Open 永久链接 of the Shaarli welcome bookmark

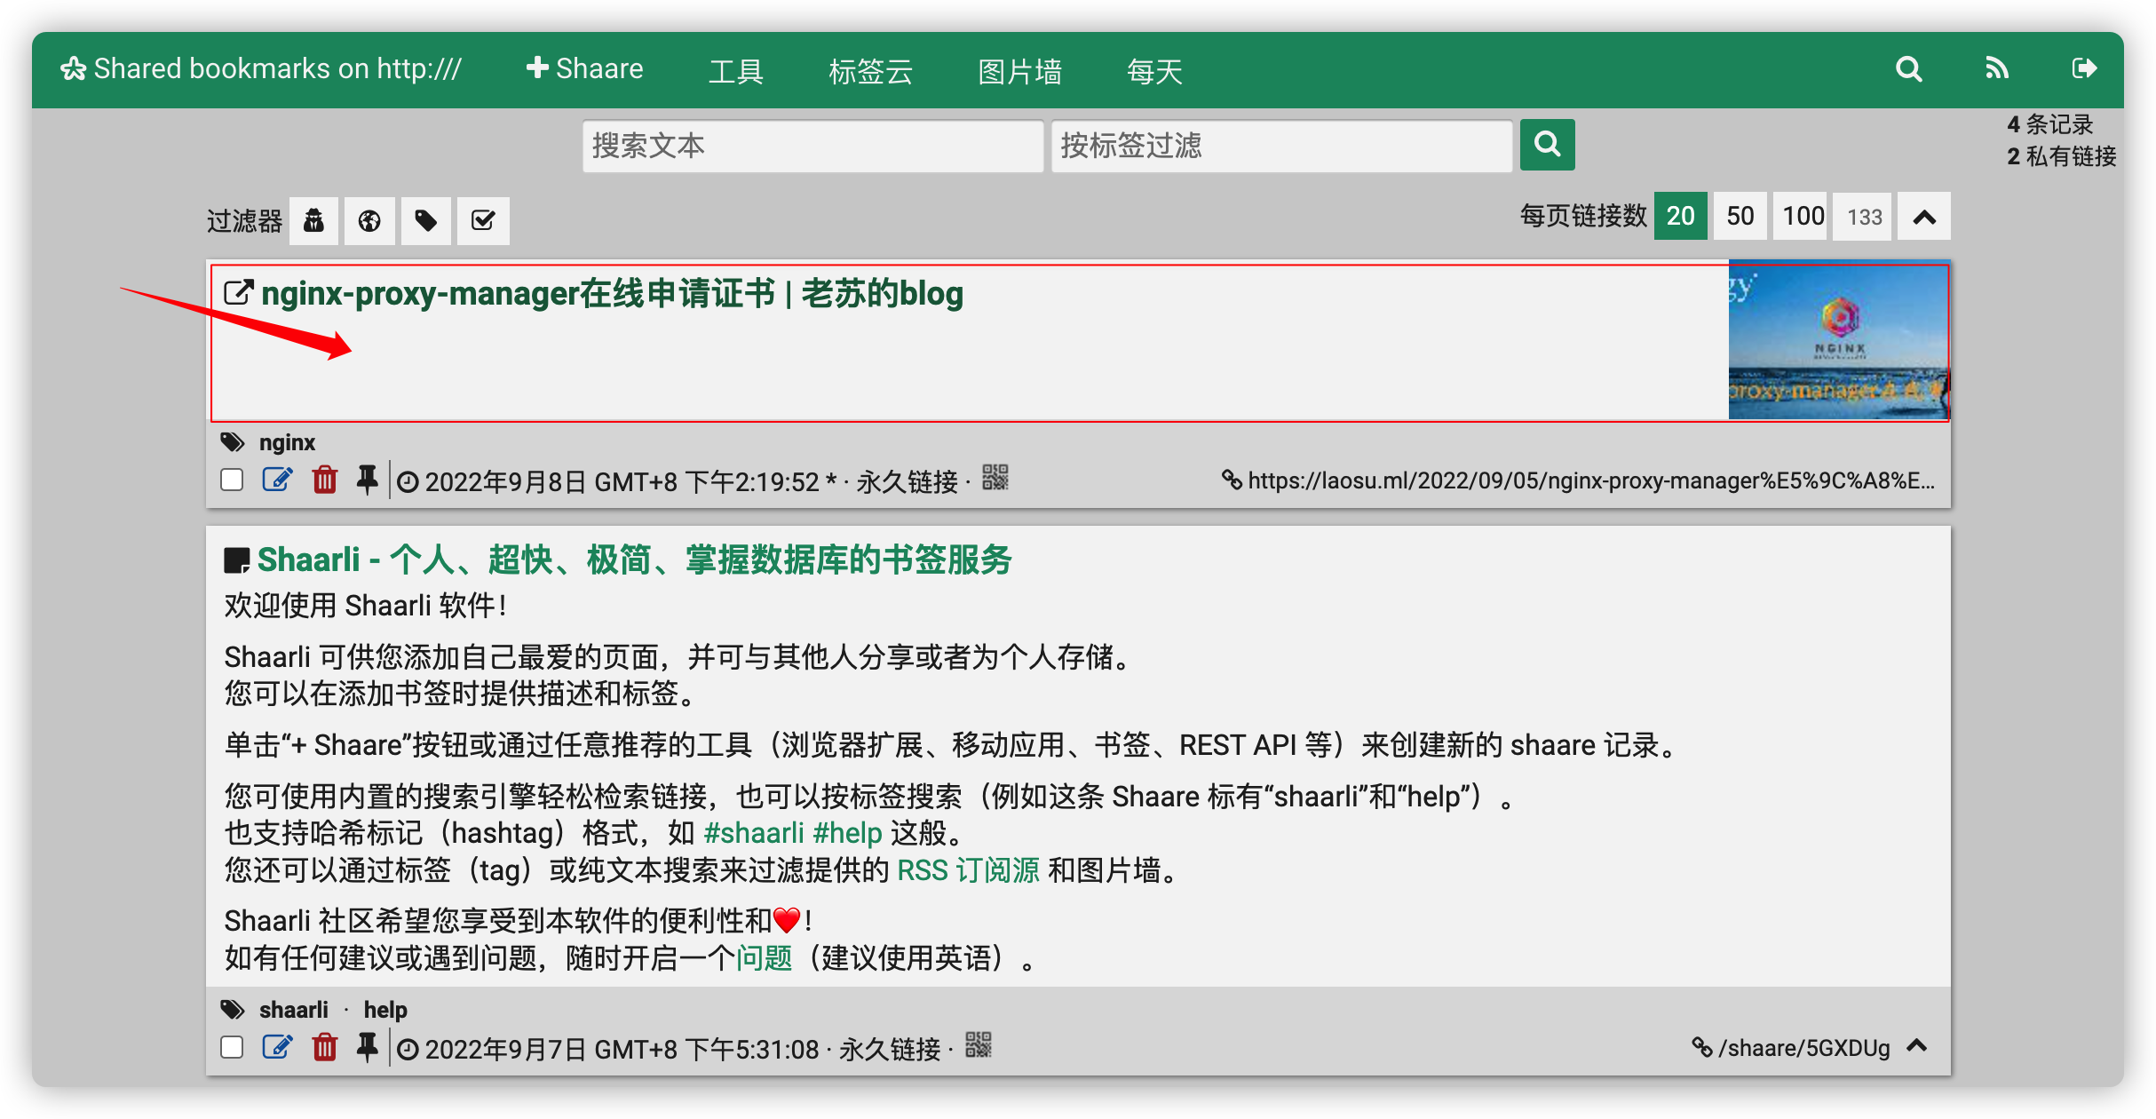point(890,1049)
